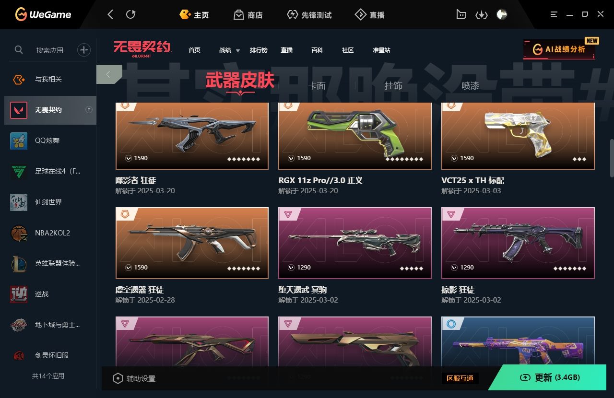Open the download manager icon
The height and width of the screenshot is (398, 614).
tap(481, 15)
